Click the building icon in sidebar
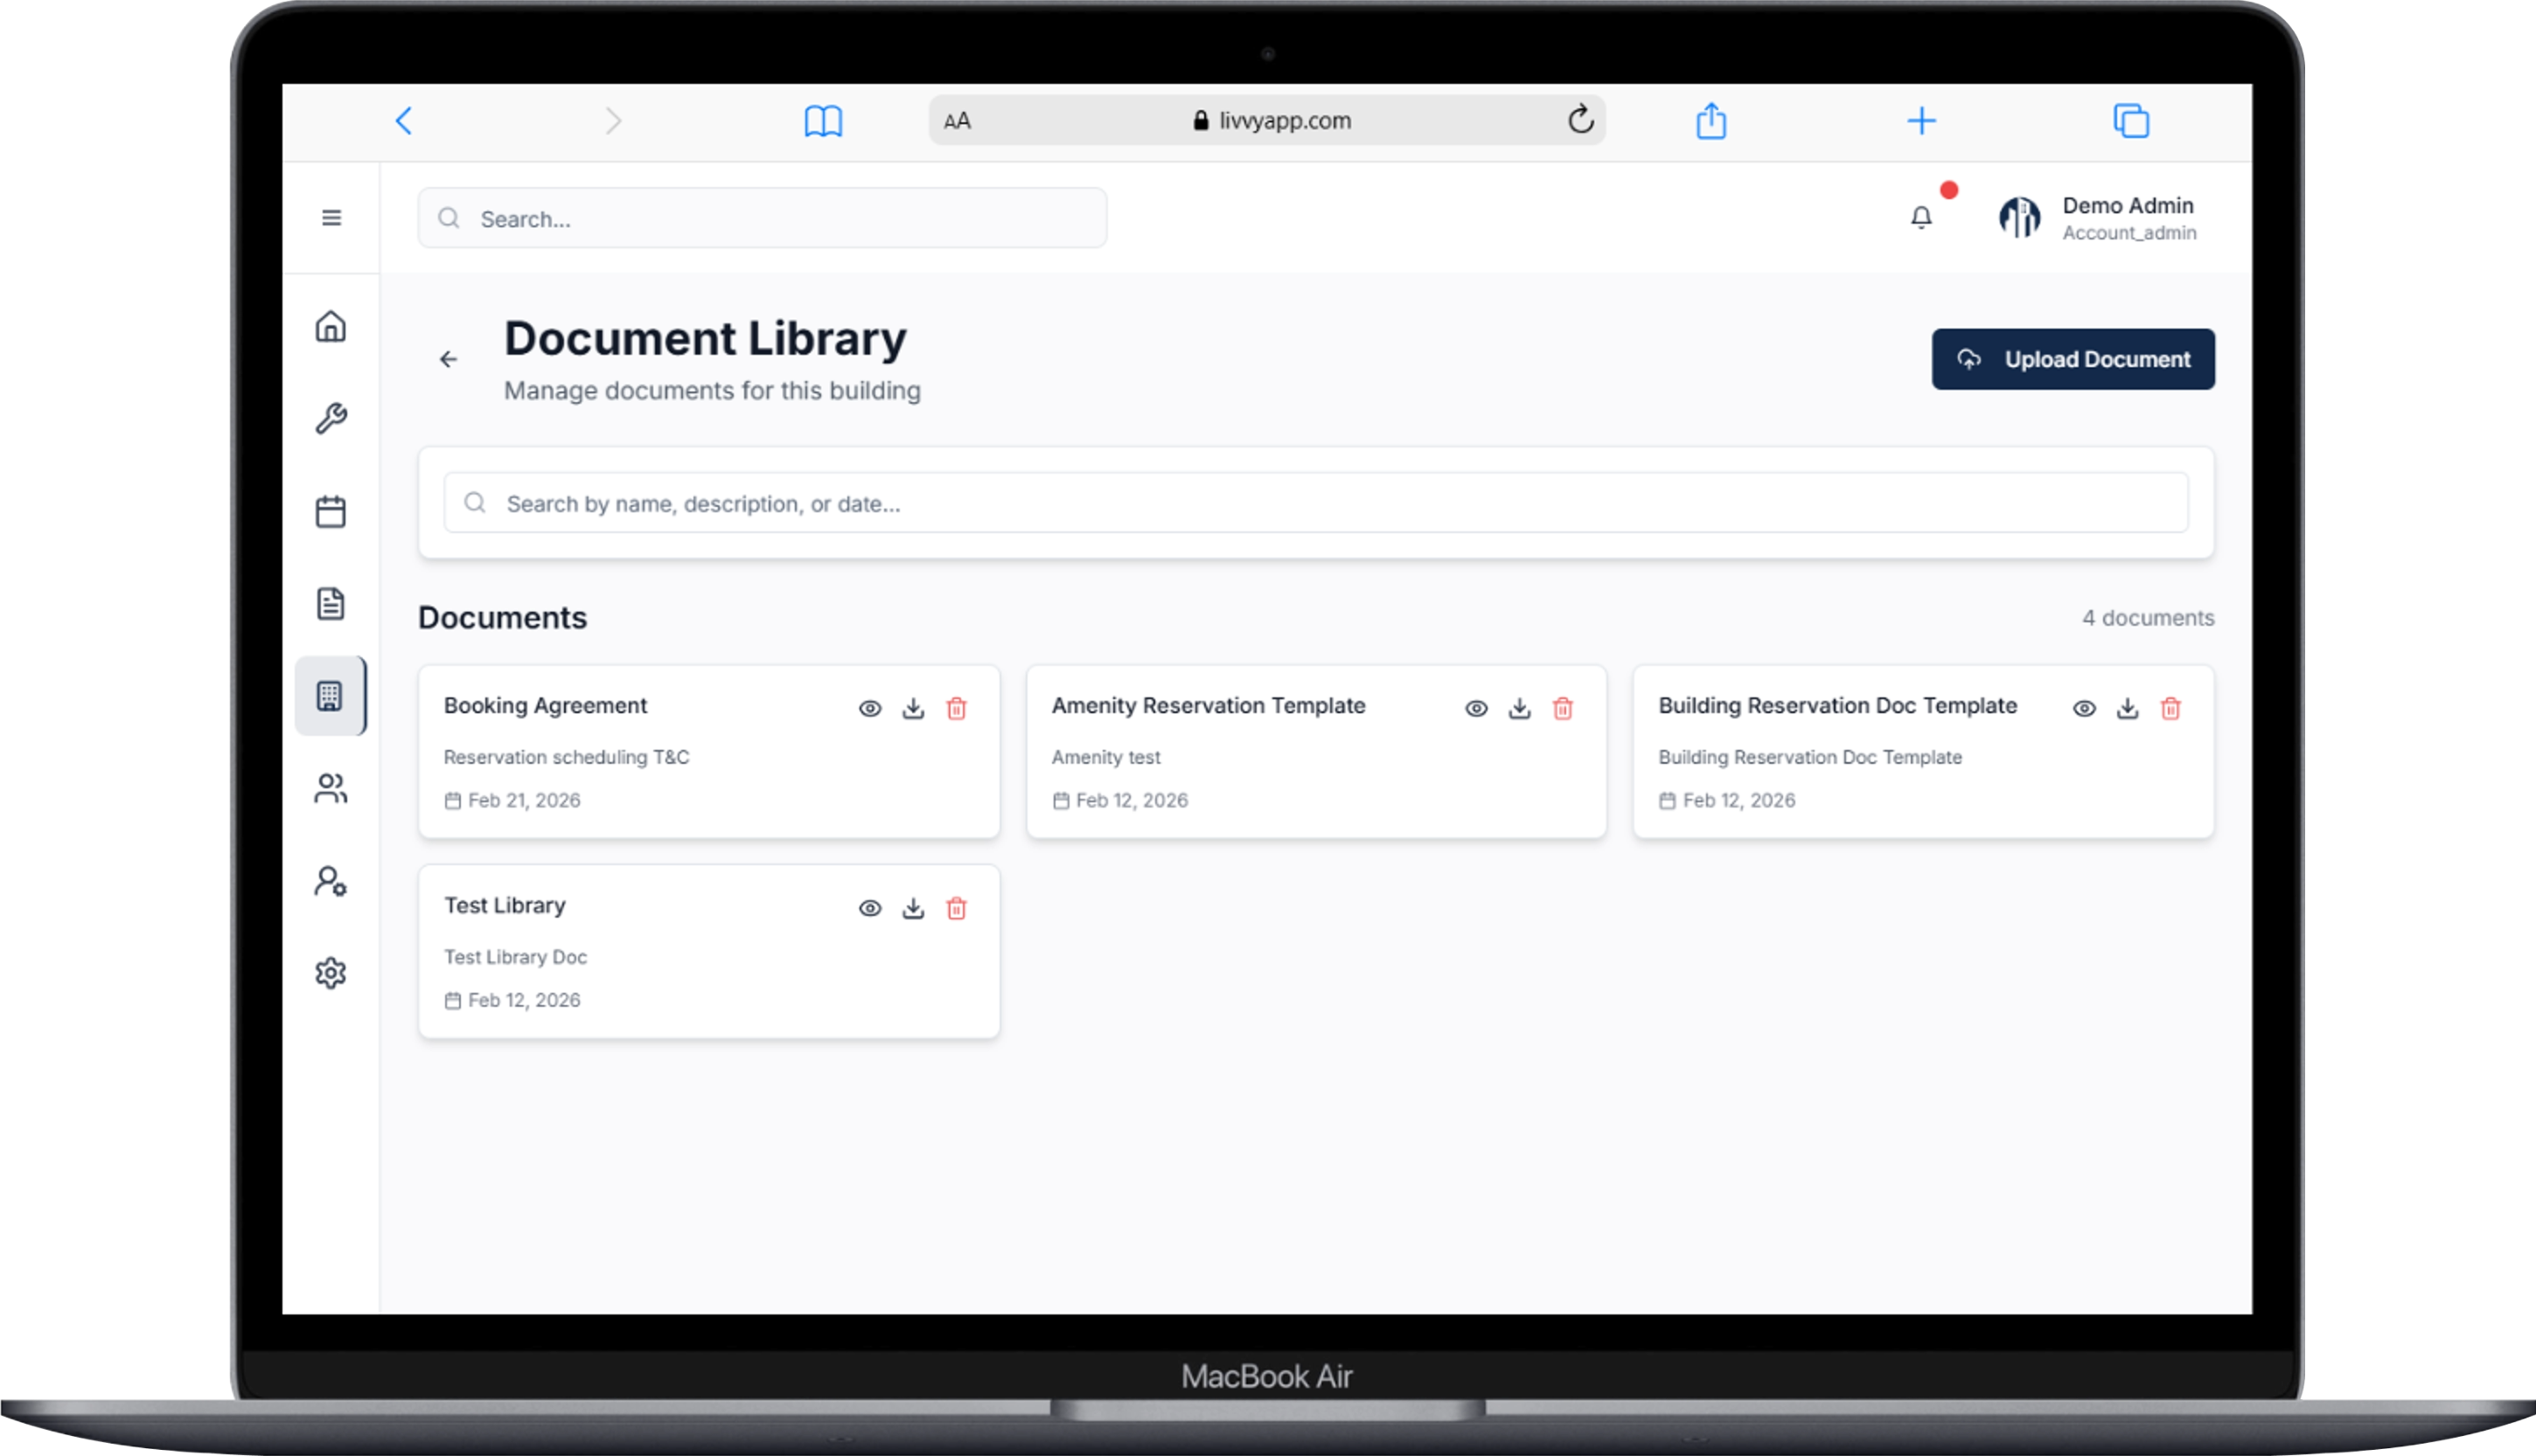Viewport: 2536px width, 1456px height. tap(331, 696)
